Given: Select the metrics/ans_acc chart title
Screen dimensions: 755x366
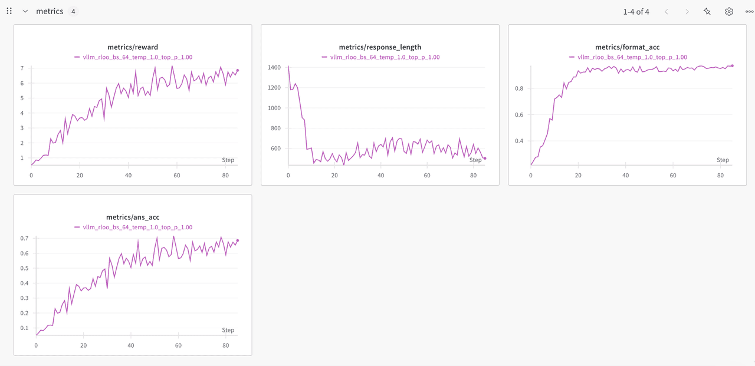Looking at the screenshot, I should pos(133,217).
